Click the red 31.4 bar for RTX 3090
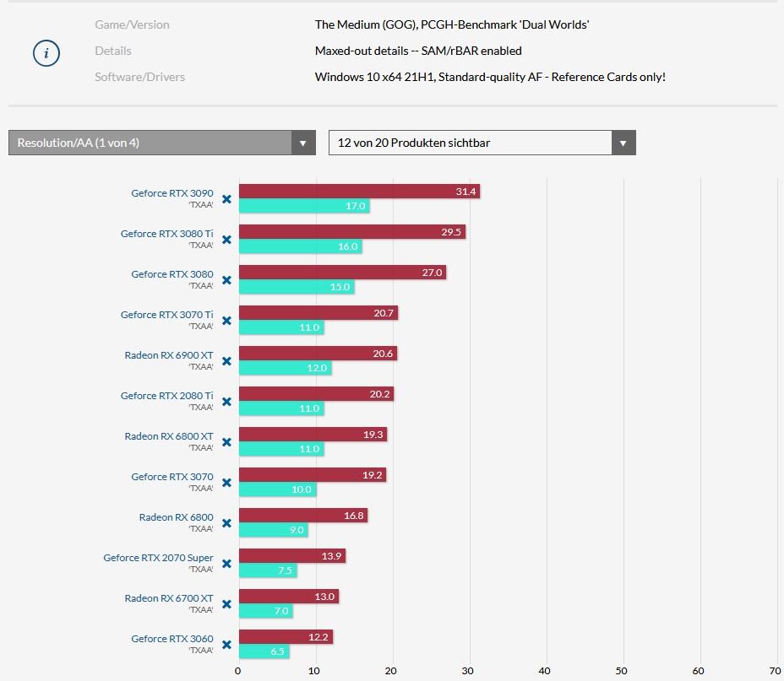 [x=360, y=192]
